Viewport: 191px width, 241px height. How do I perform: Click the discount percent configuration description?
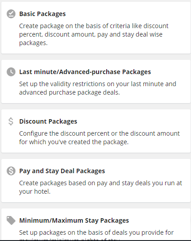point(100,138)
